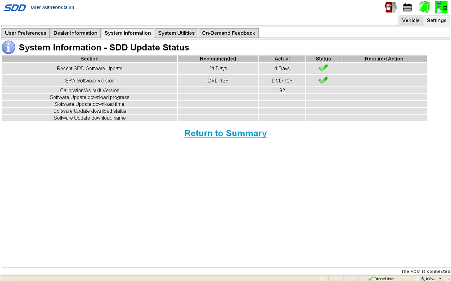This screenshot has height=282, width=451.
Task: Click the red VCM device icon
Action: click(390, 7)
